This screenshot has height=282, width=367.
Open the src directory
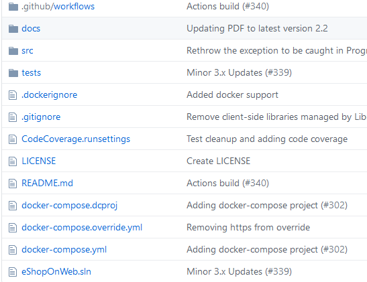pyautogui.click(x=28, y=51)
